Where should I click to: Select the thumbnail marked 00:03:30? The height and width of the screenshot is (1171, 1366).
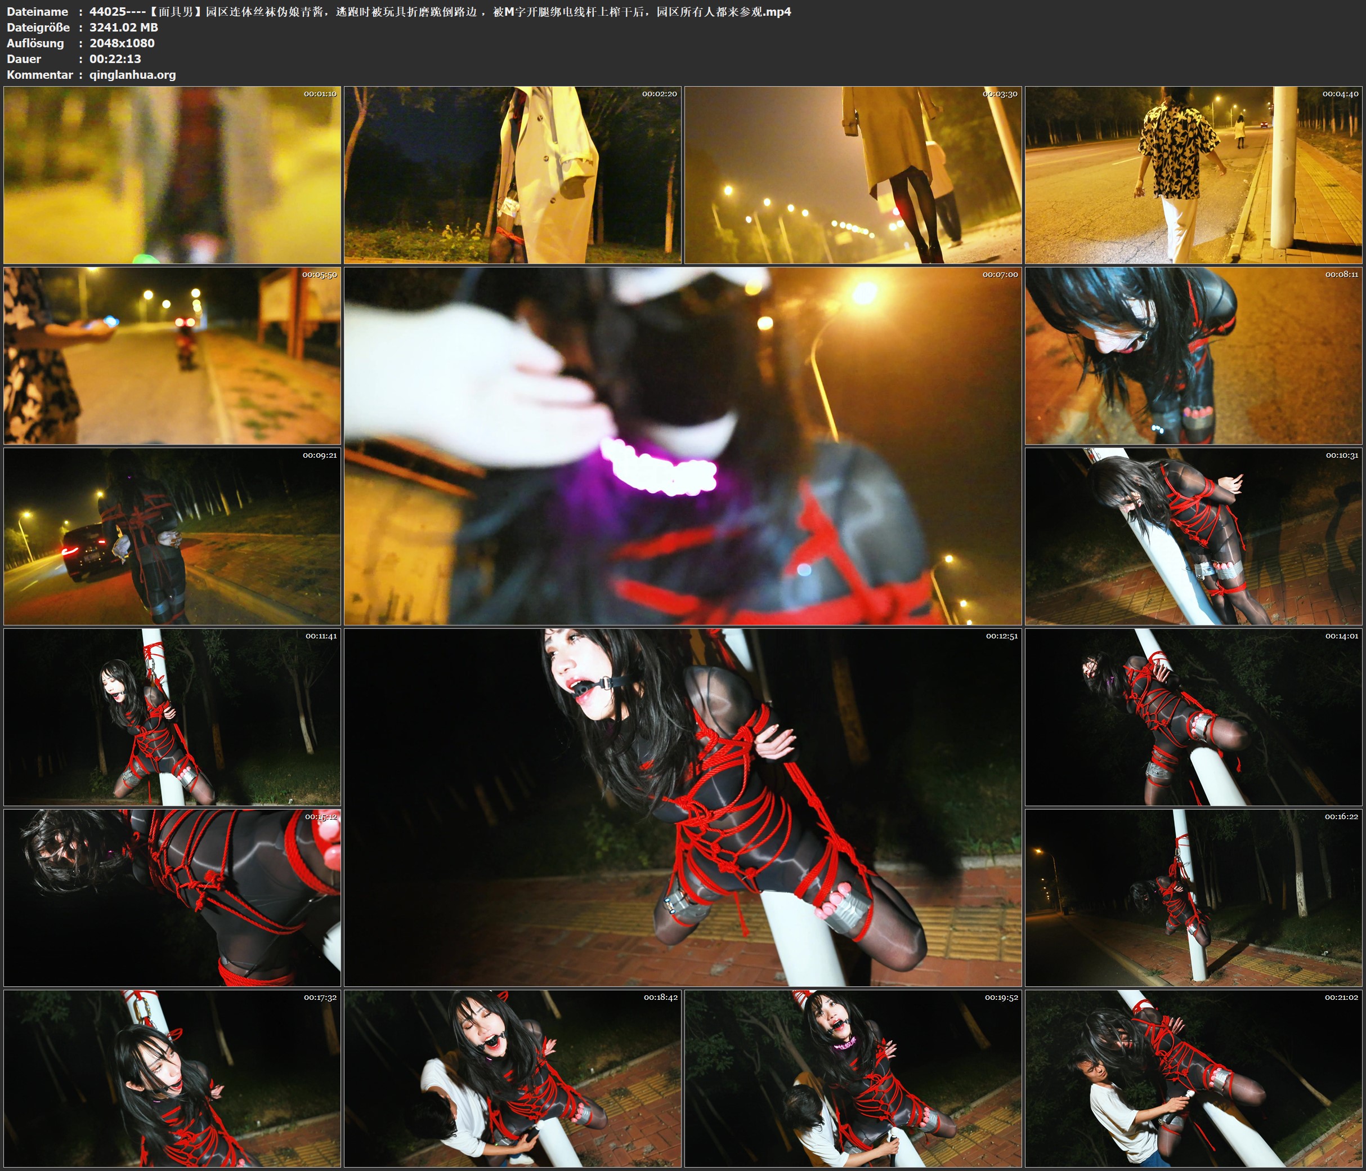click(x=853, y=176)
